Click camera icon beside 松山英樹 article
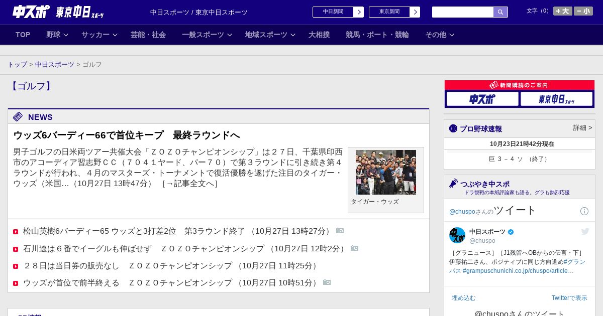The image size is (603, 316). (340, 231)
